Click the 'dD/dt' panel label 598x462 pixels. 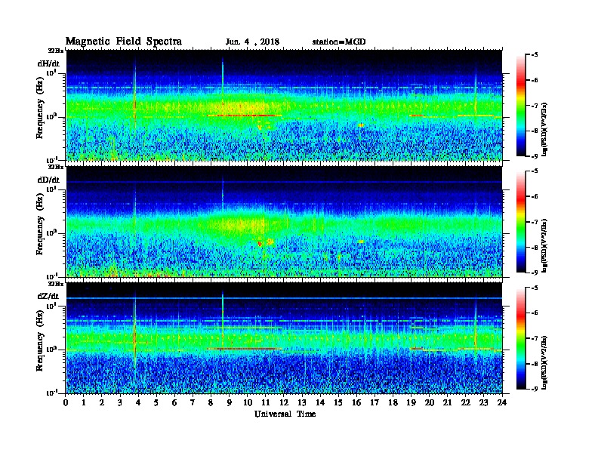(48, 180)
